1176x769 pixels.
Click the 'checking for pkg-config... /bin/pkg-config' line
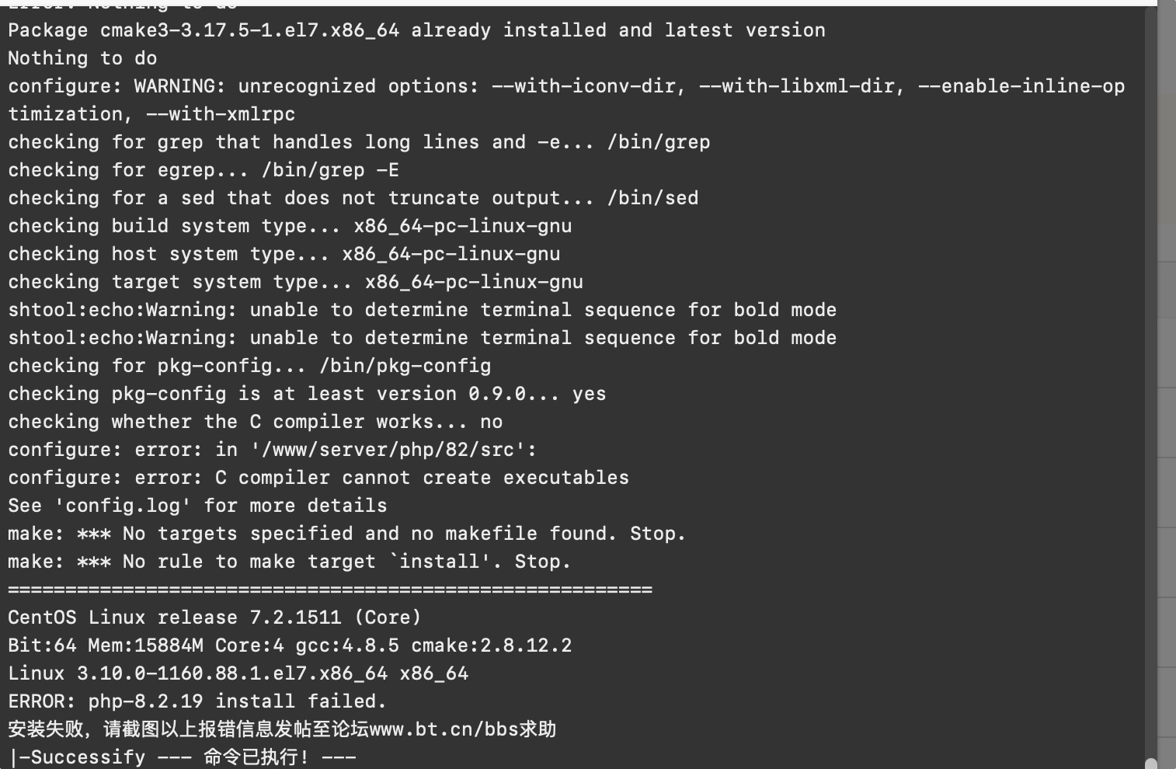click(x=249, y=366)
